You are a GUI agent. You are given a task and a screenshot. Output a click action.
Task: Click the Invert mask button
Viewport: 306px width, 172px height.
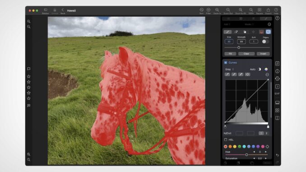(263, 54)
